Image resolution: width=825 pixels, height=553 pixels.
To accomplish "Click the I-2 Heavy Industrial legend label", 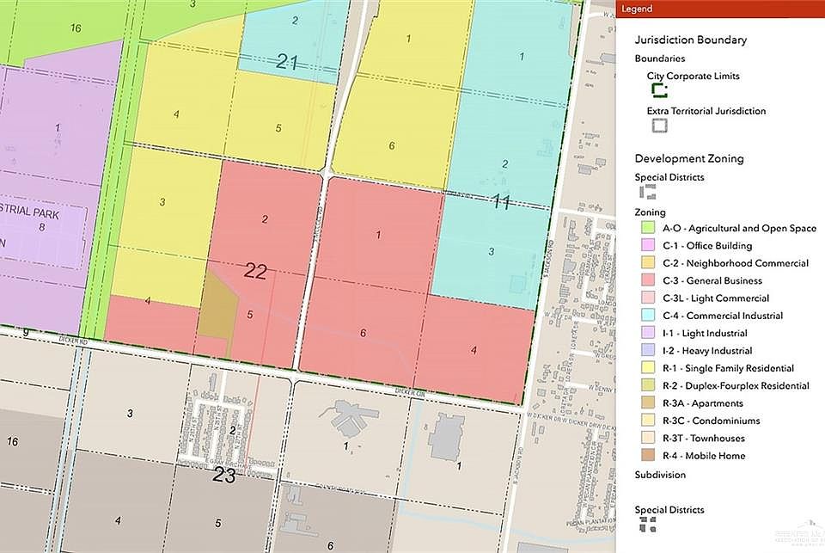I will pos(707,351).
